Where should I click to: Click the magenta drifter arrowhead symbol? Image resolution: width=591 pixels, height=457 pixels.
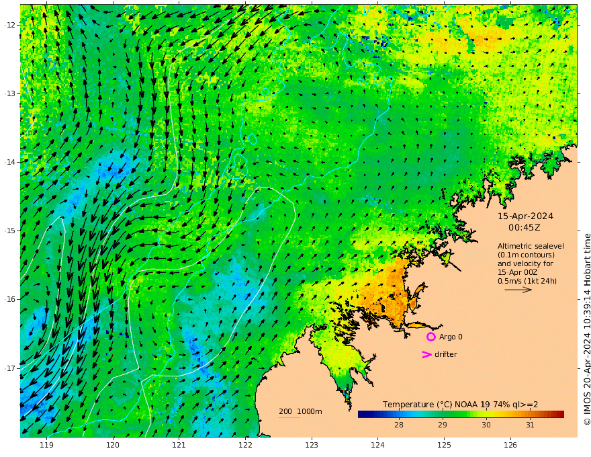426,354
